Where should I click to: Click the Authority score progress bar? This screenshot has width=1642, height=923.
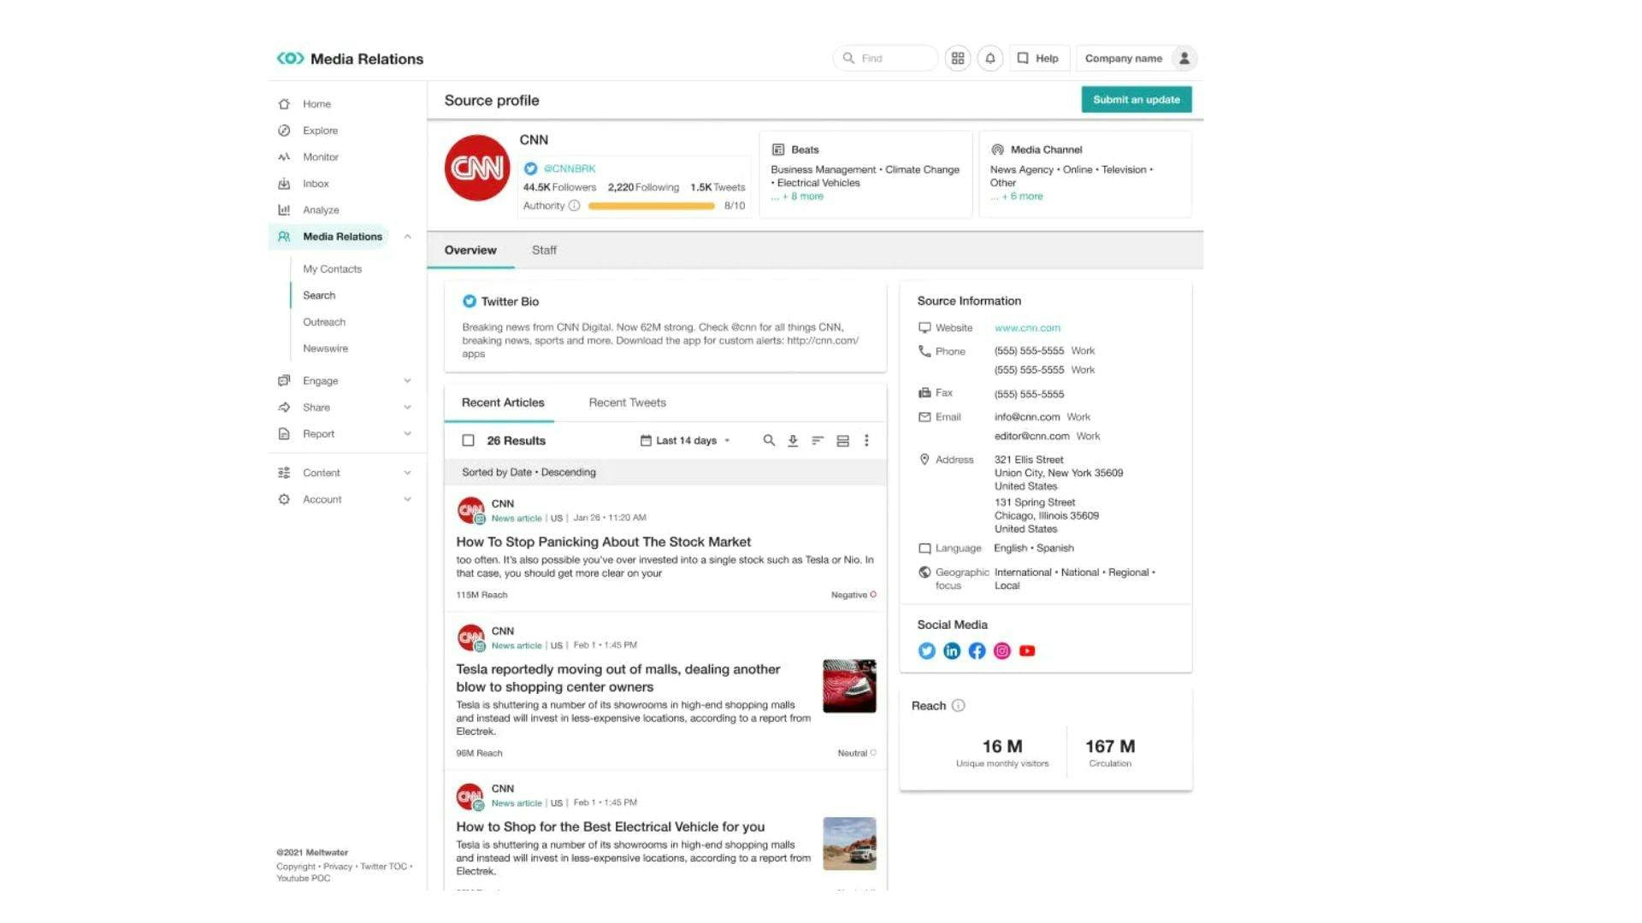point(651,206)
